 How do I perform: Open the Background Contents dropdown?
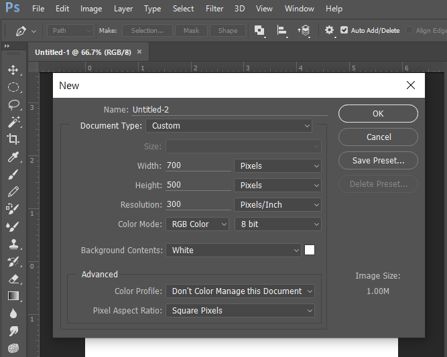pyautogui.click(x=233, y=250)
